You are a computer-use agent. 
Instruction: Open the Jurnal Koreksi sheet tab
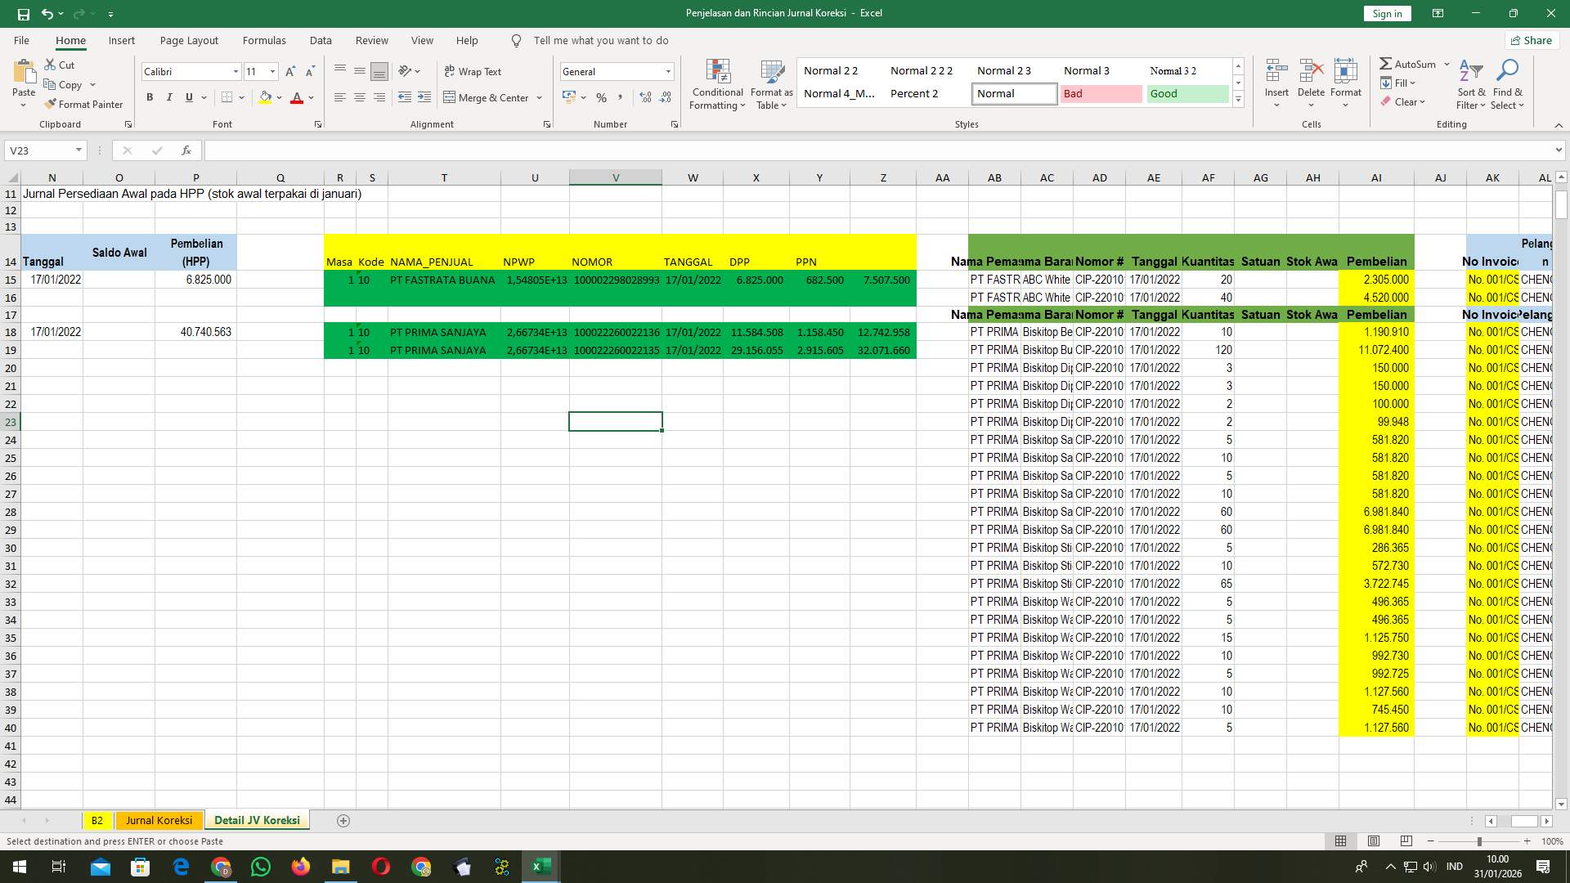click(159, 820)
